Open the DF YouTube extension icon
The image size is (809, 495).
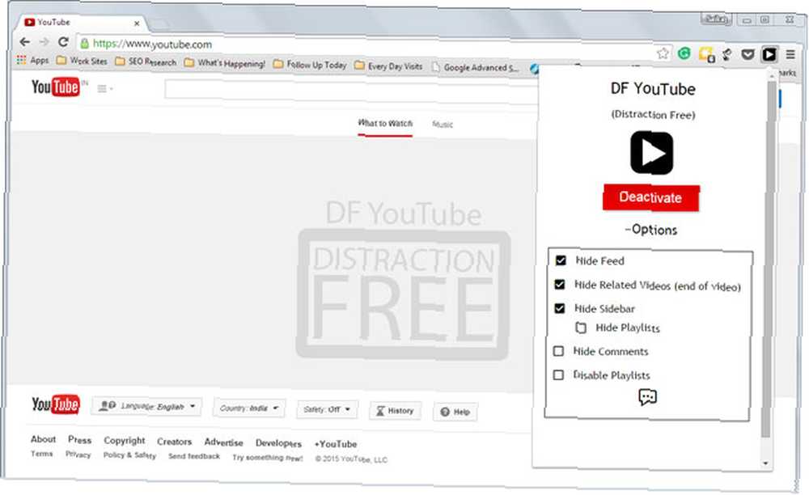coord(769,54)
